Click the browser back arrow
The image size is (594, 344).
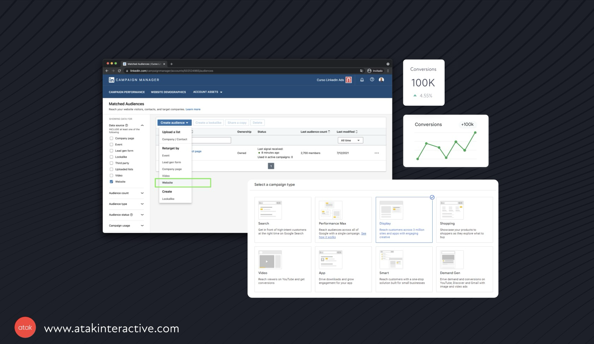(x=107, y=71)
